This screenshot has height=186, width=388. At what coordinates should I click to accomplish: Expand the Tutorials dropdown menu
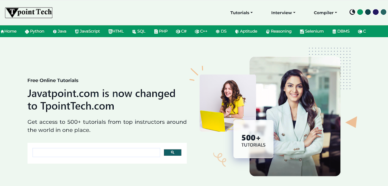(x=241, y=13)
